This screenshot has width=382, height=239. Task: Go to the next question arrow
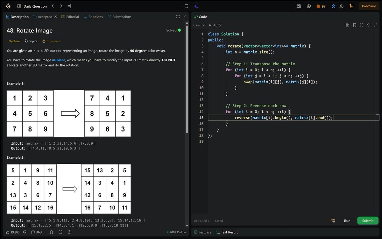pos(61,6)
